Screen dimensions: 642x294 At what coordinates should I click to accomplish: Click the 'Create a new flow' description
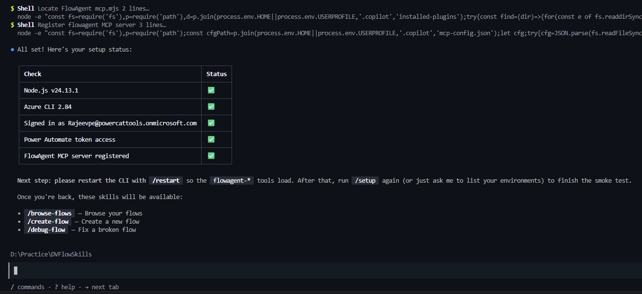(110, 221)
